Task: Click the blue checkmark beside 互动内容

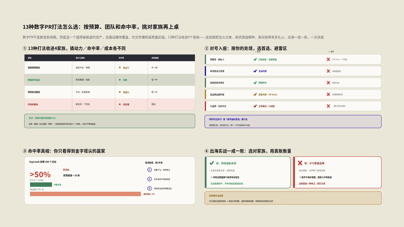Action: (255, 71)
